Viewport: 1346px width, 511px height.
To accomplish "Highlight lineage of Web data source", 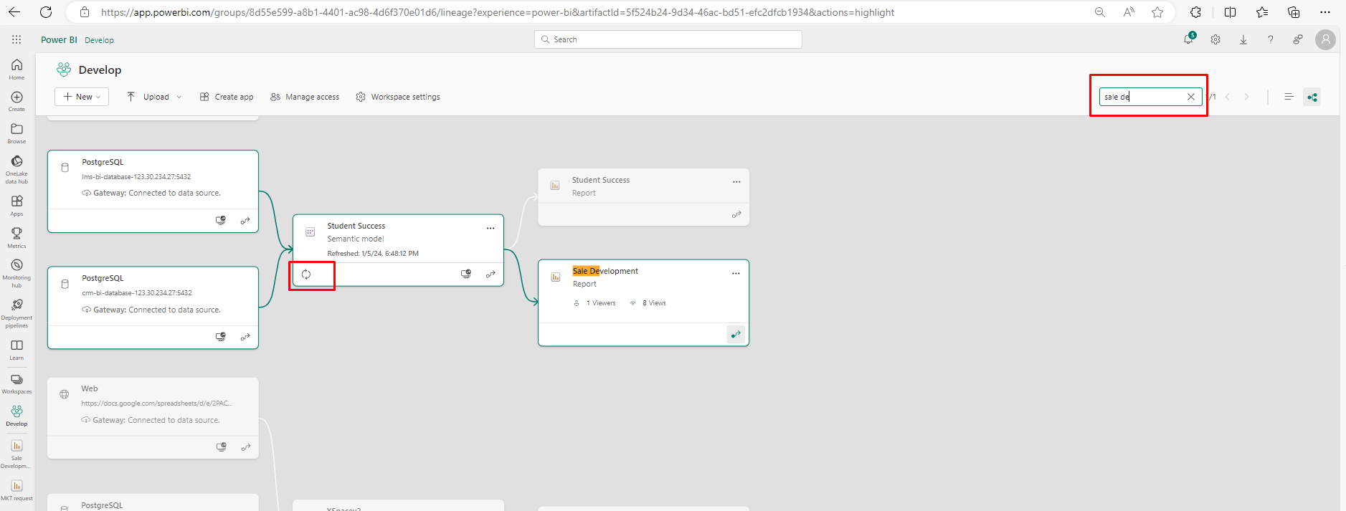I will pyautogui.click(x=246, y=447).
